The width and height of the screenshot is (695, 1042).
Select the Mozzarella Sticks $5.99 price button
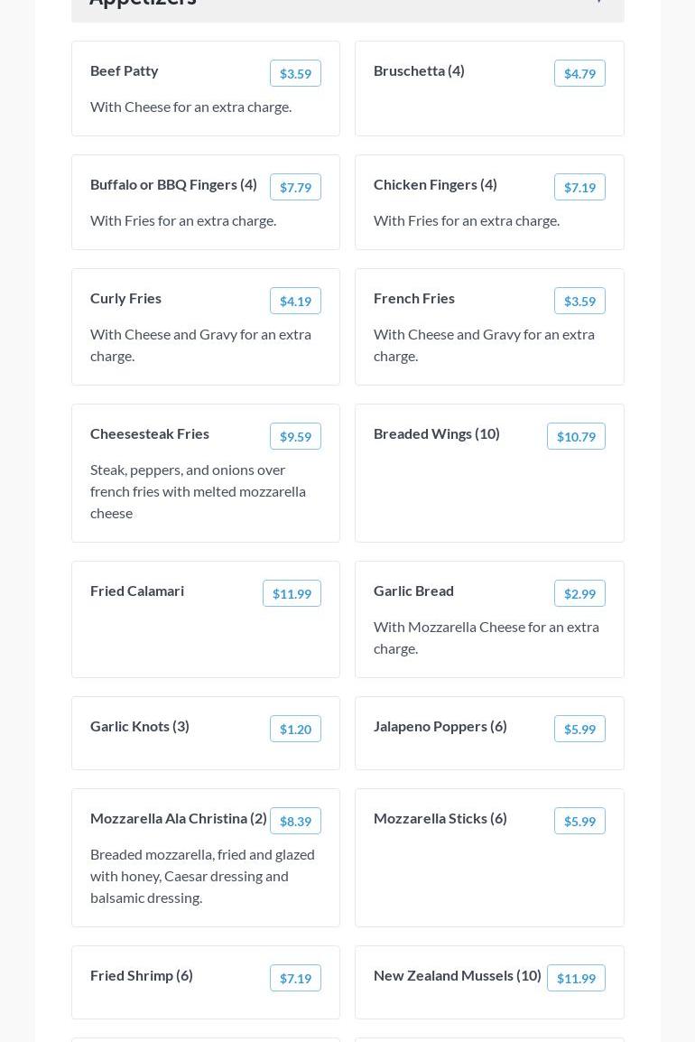click(579, 821)
